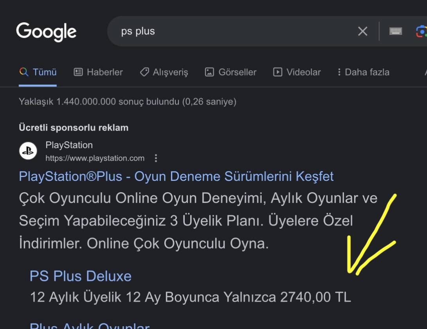The width and height of the screenshot is (427, 329).
Task: Click the Google logo
Action: point(46,32)
